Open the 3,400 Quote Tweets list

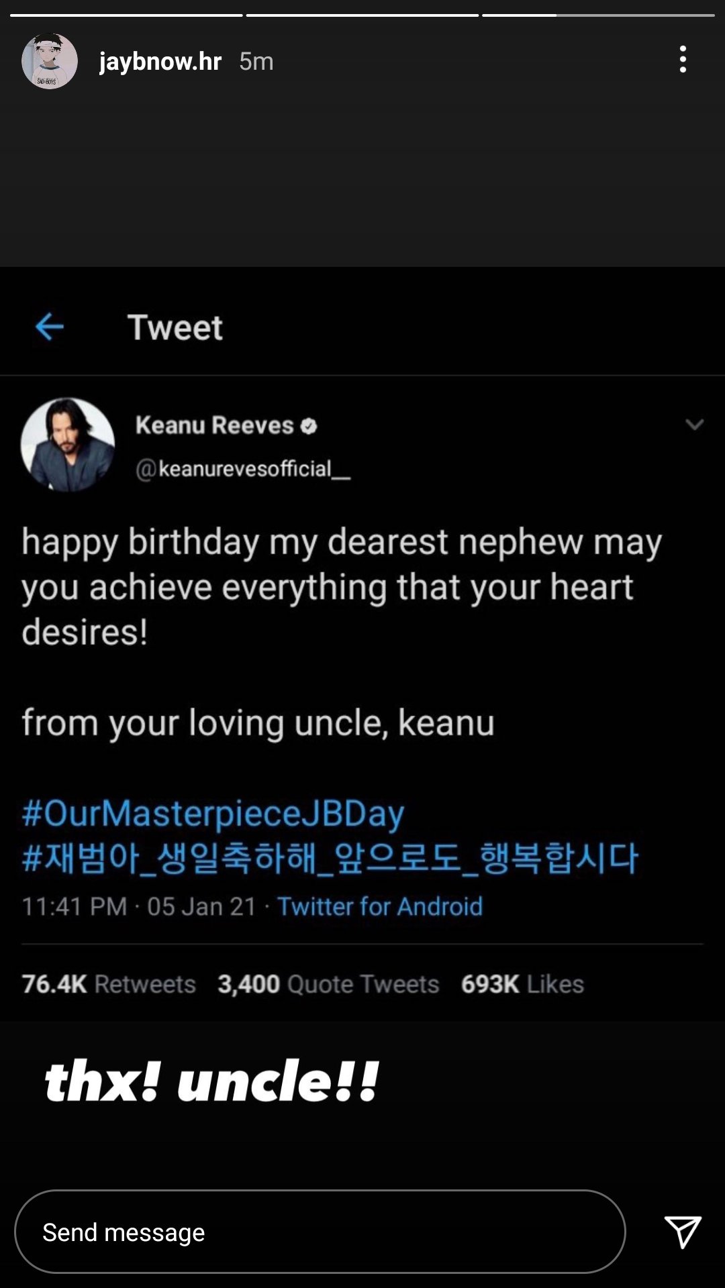[x=328, y=984]
